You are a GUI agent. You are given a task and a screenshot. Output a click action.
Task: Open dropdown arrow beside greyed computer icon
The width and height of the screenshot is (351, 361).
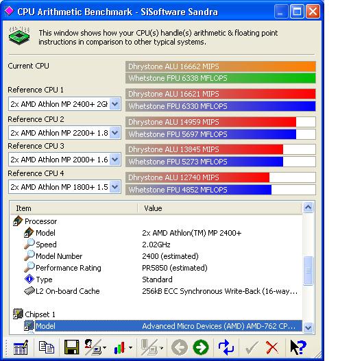point(161,348)
